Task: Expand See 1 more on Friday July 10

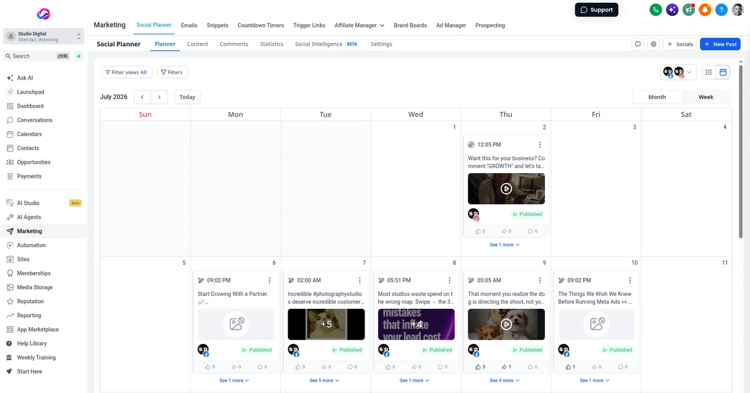Action: coord(594,380)
